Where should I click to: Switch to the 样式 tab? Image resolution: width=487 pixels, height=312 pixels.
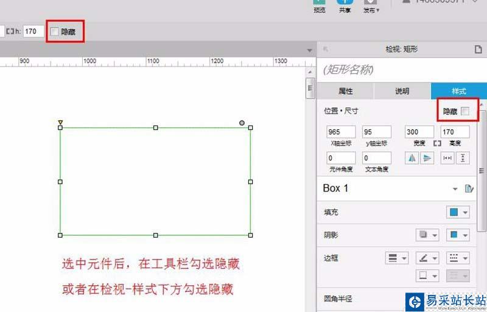[459, 91]
